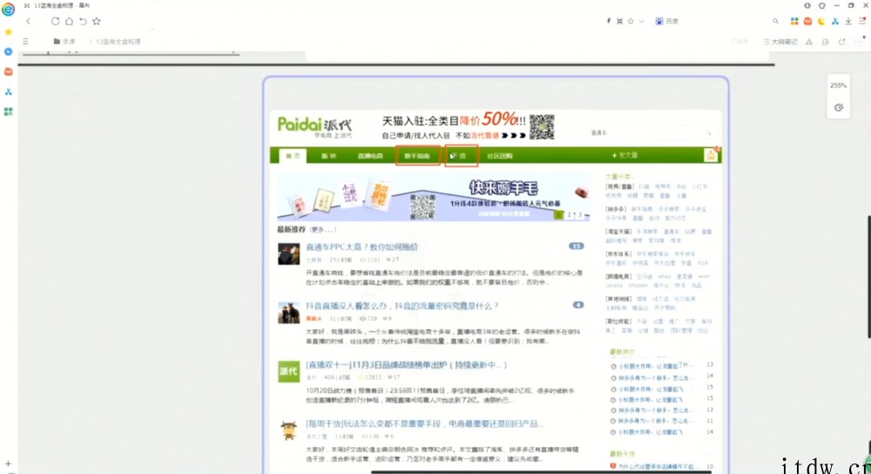Open the green grid icon in sidebar
The image size is (871, 474).
click(x=9, y=112)
